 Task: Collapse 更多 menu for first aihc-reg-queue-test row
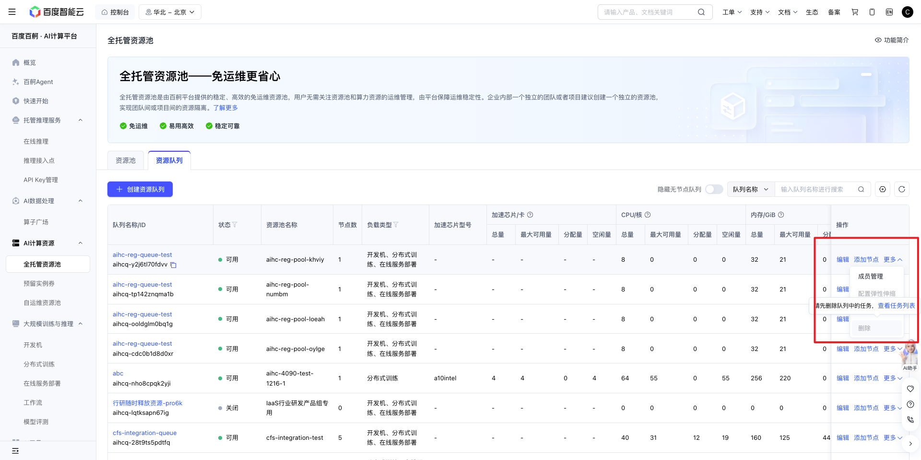pos(893,259)
